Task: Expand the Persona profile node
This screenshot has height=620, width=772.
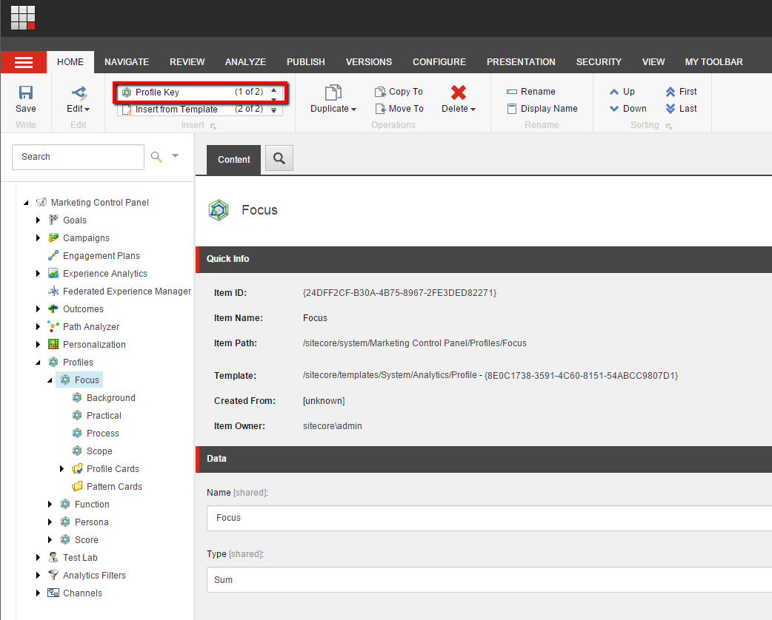Action: click(x=50, y=522)
